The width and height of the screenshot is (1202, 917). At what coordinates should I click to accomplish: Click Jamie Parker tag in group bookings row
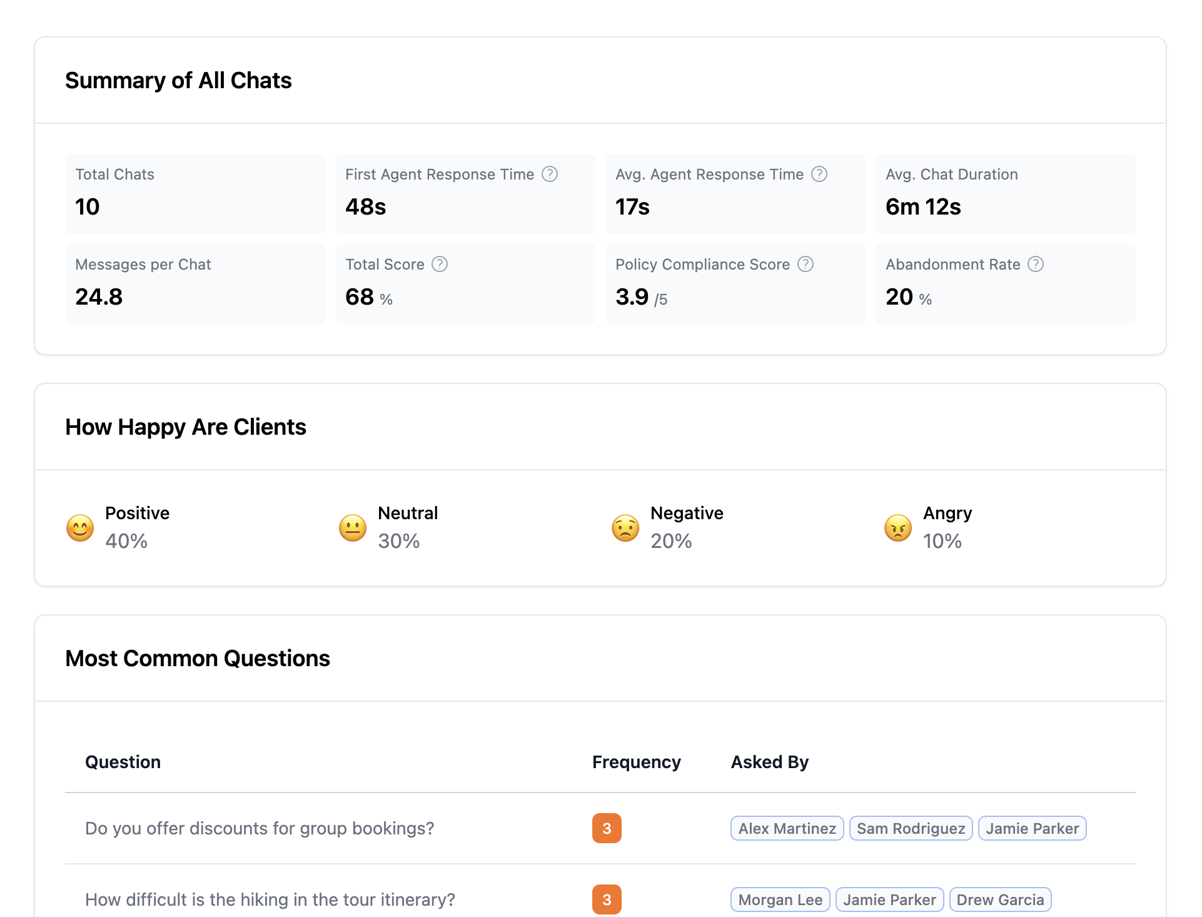pos(1032,828)
